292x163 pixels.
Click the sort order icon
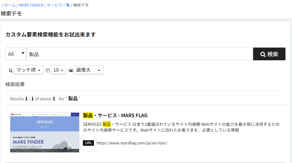pos(11,70)
